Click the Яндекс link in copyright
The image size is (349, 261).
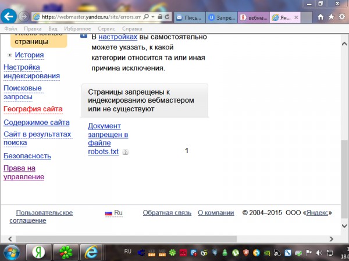(317, 213)
